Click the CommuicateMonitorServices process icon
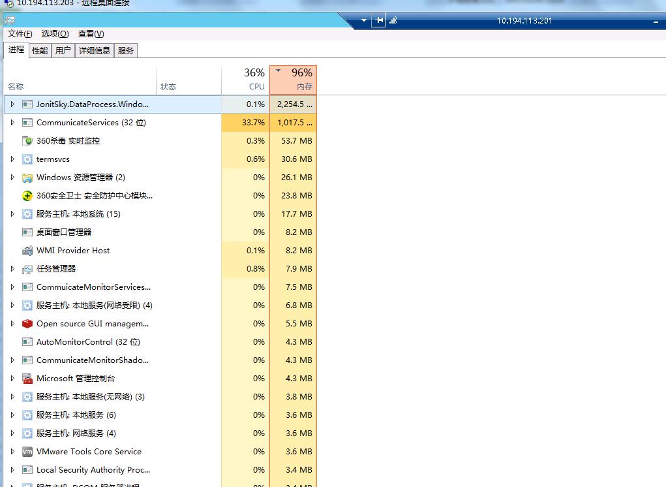This screenshot has width=666, height=487. tap(27, 287)
